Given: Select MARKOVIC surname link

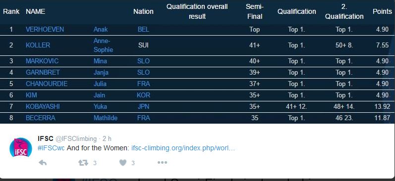Looking at the screenshot, I should 42,61.
